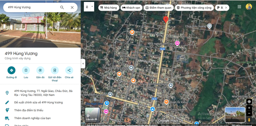Screen dimensions: 256x126
Task: Select the Nhà hàng category chip
Action: 108,8
